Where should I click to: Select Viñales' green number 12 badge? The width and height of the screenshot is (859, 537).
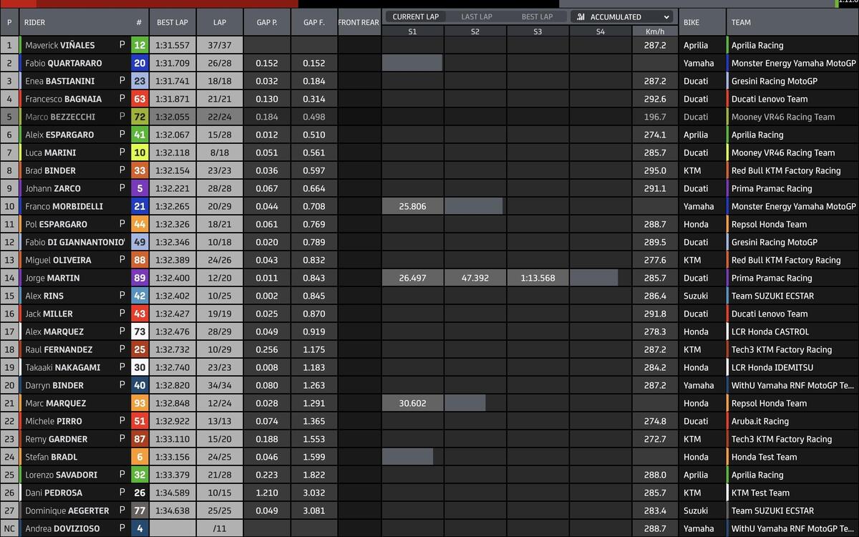tap(140, 45)
